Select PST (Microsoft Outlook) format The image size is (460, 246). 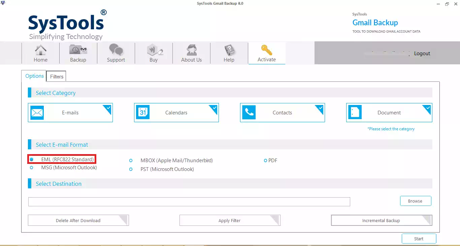131,169
